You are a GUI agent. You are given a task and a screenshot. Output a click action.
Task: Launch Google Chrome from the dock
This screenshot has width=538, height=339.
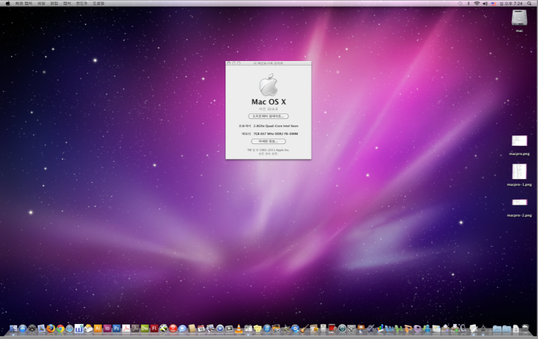tap(60, 328)
